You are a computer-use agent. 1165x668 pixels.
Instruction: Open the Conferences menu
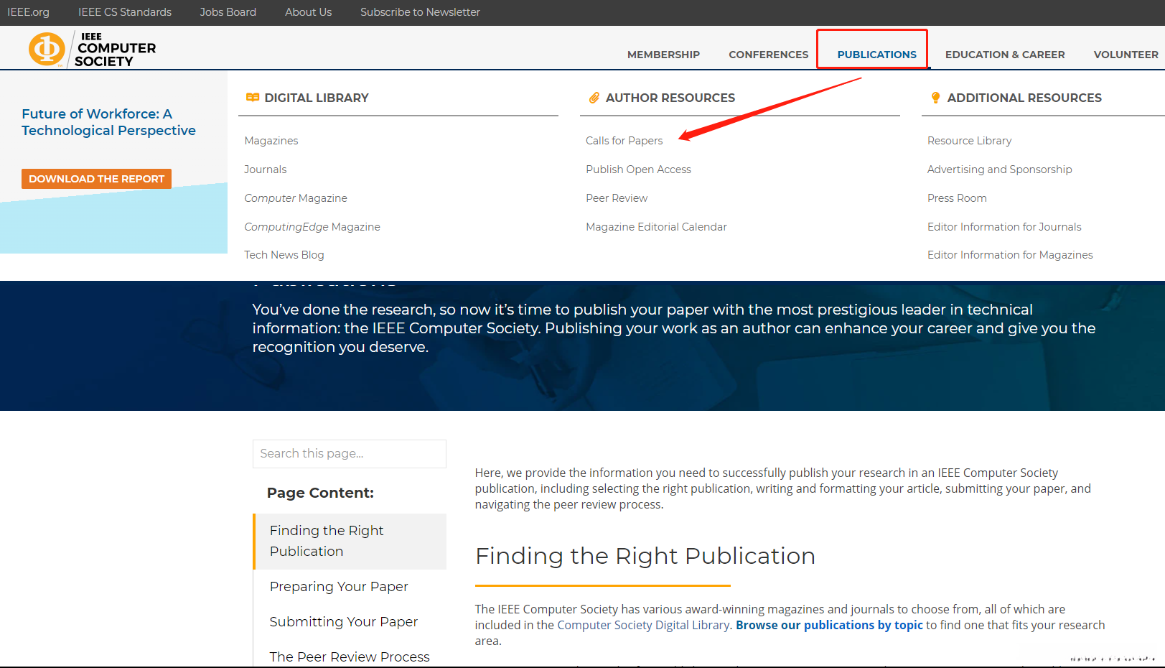click(769, 55)
